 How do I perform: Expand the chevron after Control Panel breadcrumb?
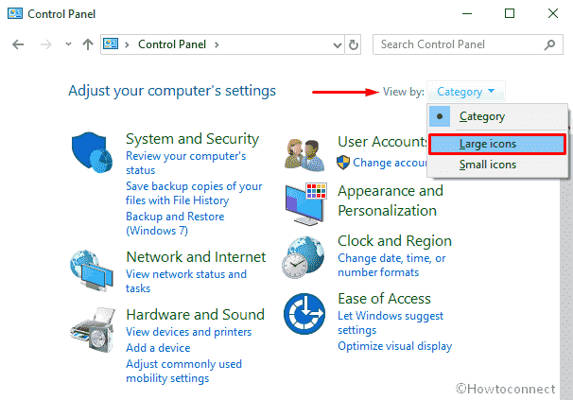pyautogui.click(x=217, y=44)
